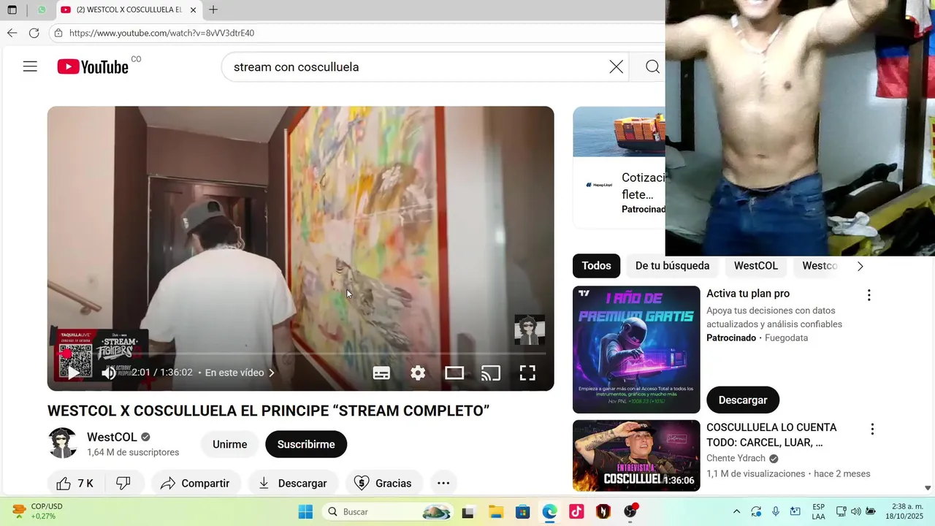Select the WestCOL filter chip
The width and height of the screenshot is (935, 526).
756,266
